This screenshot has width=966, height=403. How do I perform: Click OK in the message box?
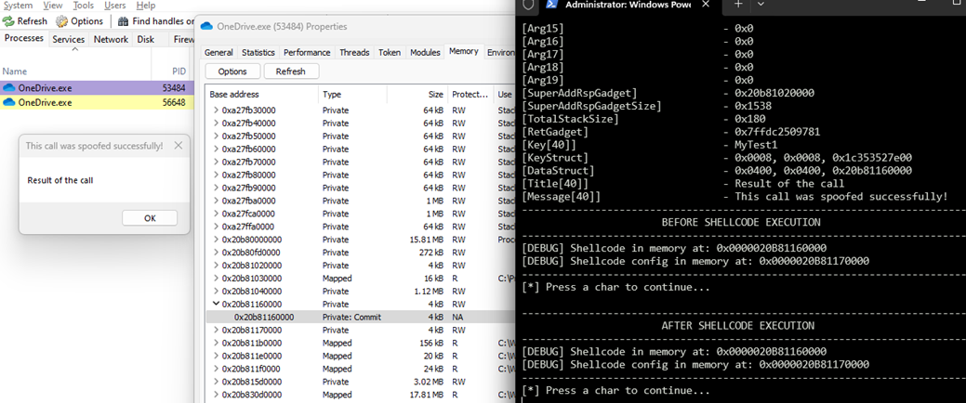[x=150, y=218]
